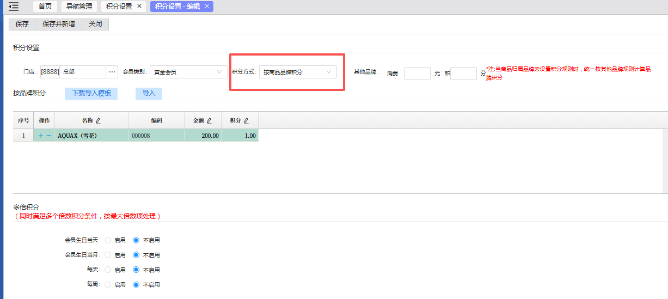The width and height of the screenshot is (668, 299).
Task: Click the 序号 column header
Action: pyautogui.click(x=23, y=120)
